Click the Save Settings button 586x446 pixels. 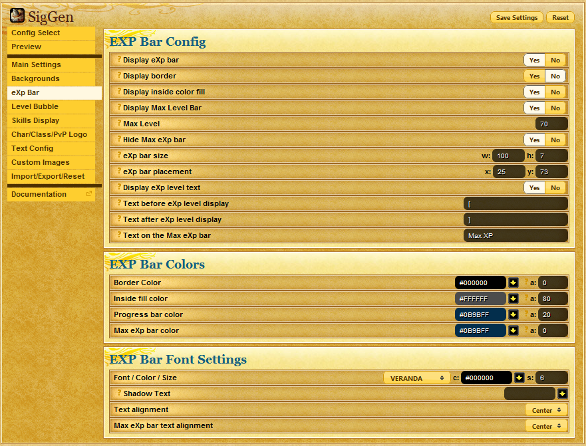pos(516,18)
